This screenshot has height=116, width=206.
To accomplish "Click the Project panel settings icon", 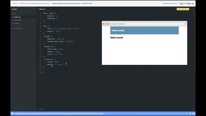I will pos(33,9).
